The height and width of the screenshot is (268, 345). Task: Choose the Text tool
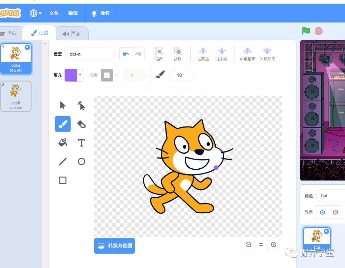click(x=81, y=142)
